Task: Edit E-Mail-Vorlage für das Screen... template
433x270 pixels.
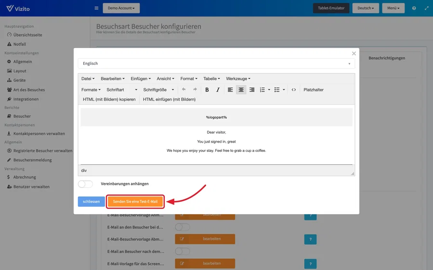Action: pos(205,263)
